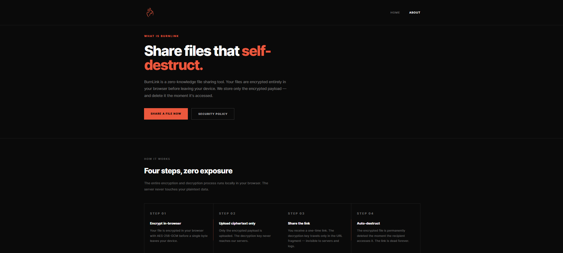Click the 'STEP 04' label
The image size is (563, 253).
(x=365, y=214)
